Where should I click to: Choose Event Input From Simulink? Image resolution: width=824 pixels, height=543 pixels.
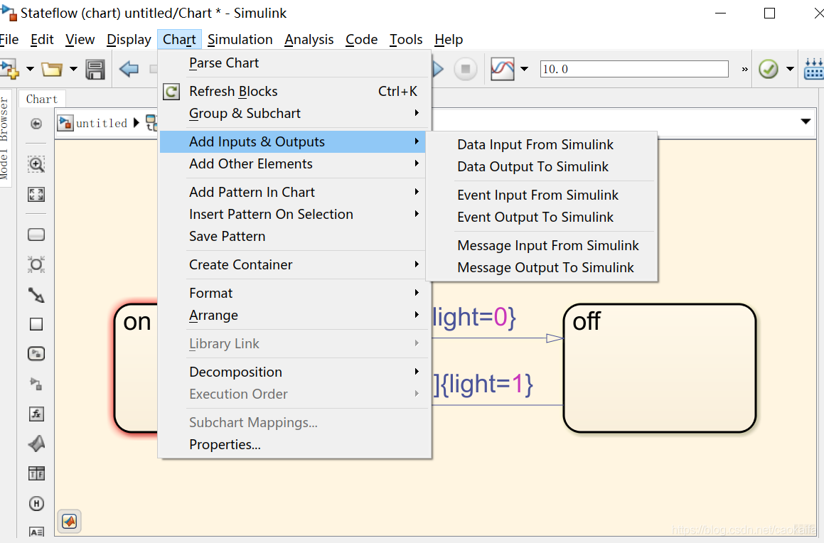click(x=541, y=195)
